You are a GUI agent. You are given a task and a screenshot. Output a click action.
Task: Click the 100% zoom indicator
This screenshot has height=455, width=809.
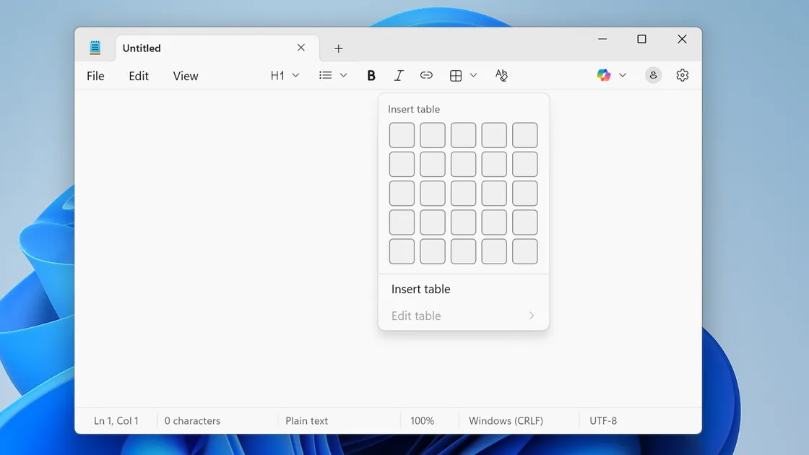[x=422, y=420]
